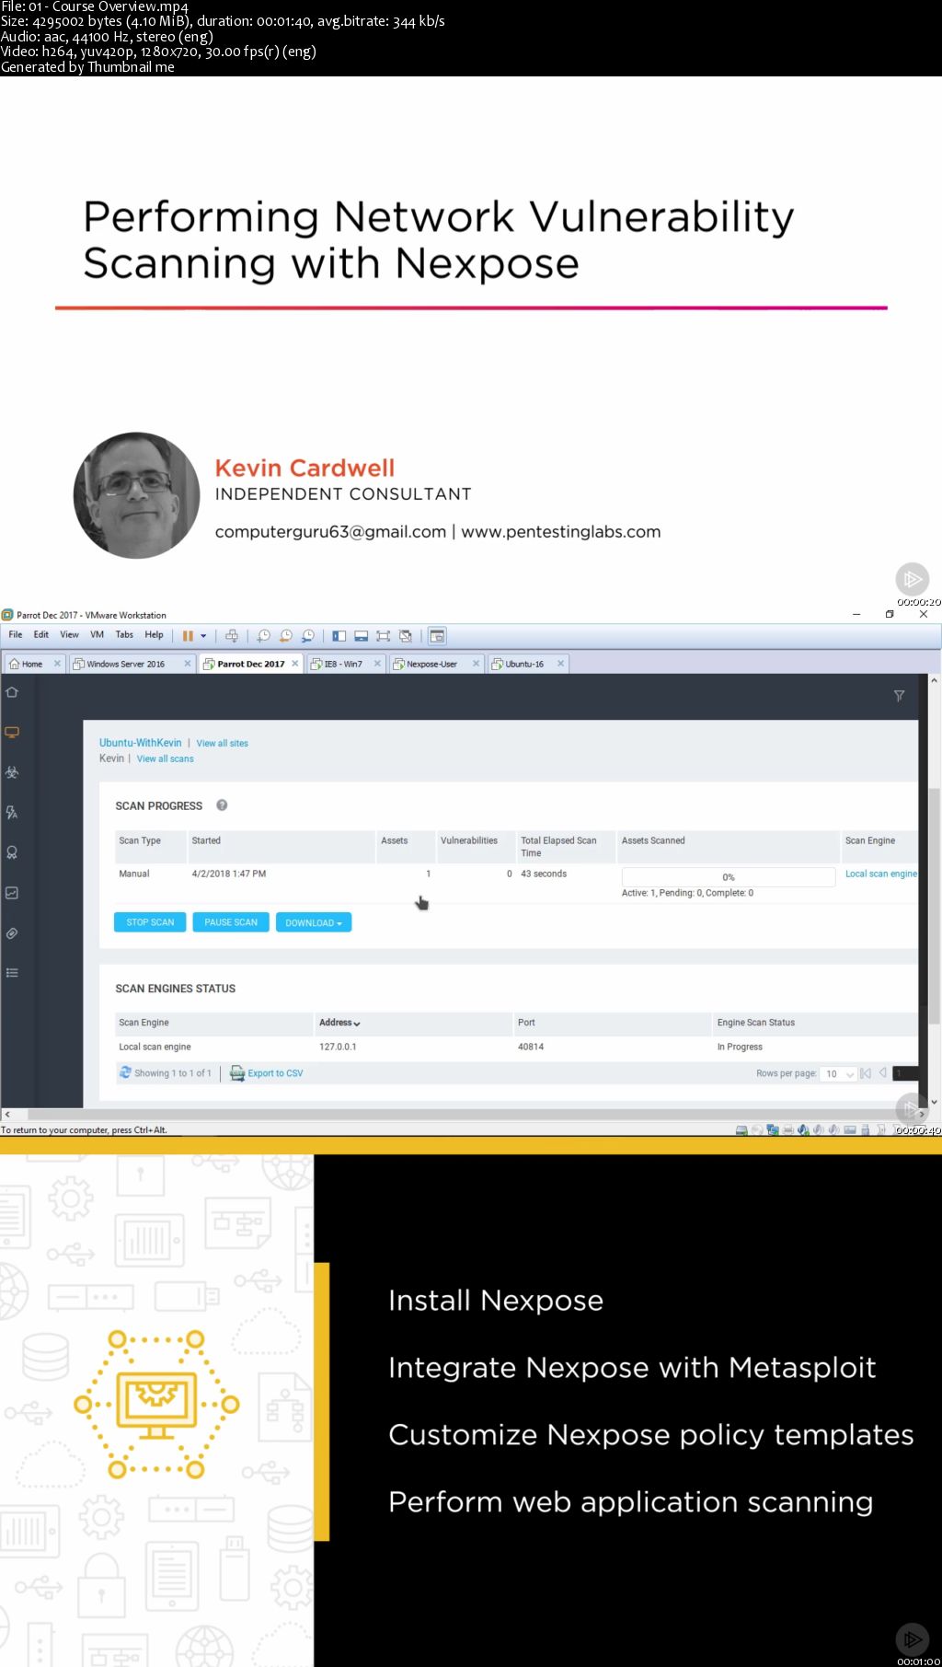
Task: Click the first page pagination icon
Action: [x=866, y=1073]
